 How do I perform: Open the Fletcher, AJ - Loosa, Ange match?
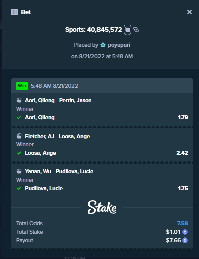pos(57,136)
